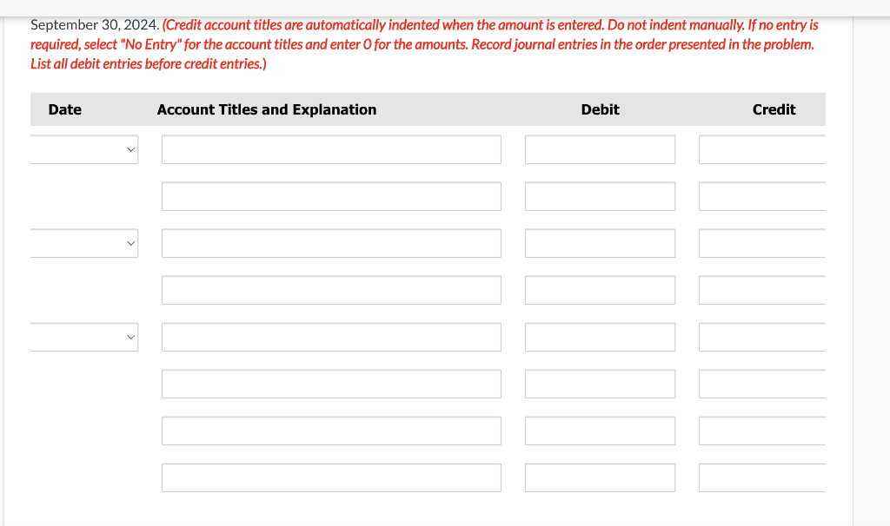Open the second journal entry date dropdown
Screen dimensions: 890x526
[x=84, y=243]
